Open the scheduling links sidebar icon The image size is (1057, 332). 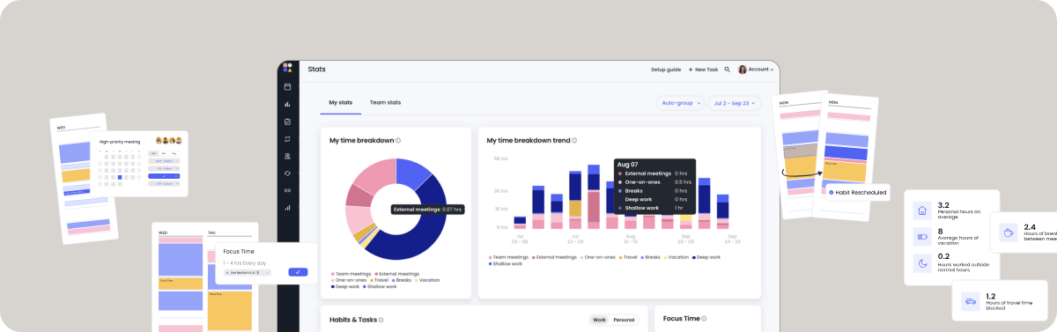287,190
